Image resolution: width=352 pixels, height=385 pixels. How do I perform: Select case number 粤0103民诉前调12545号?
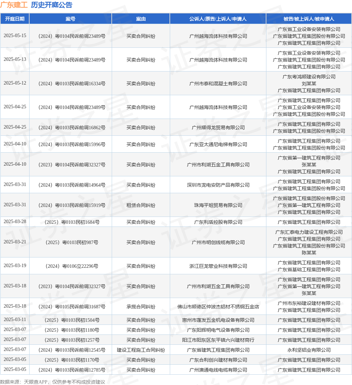coord(72,350)
